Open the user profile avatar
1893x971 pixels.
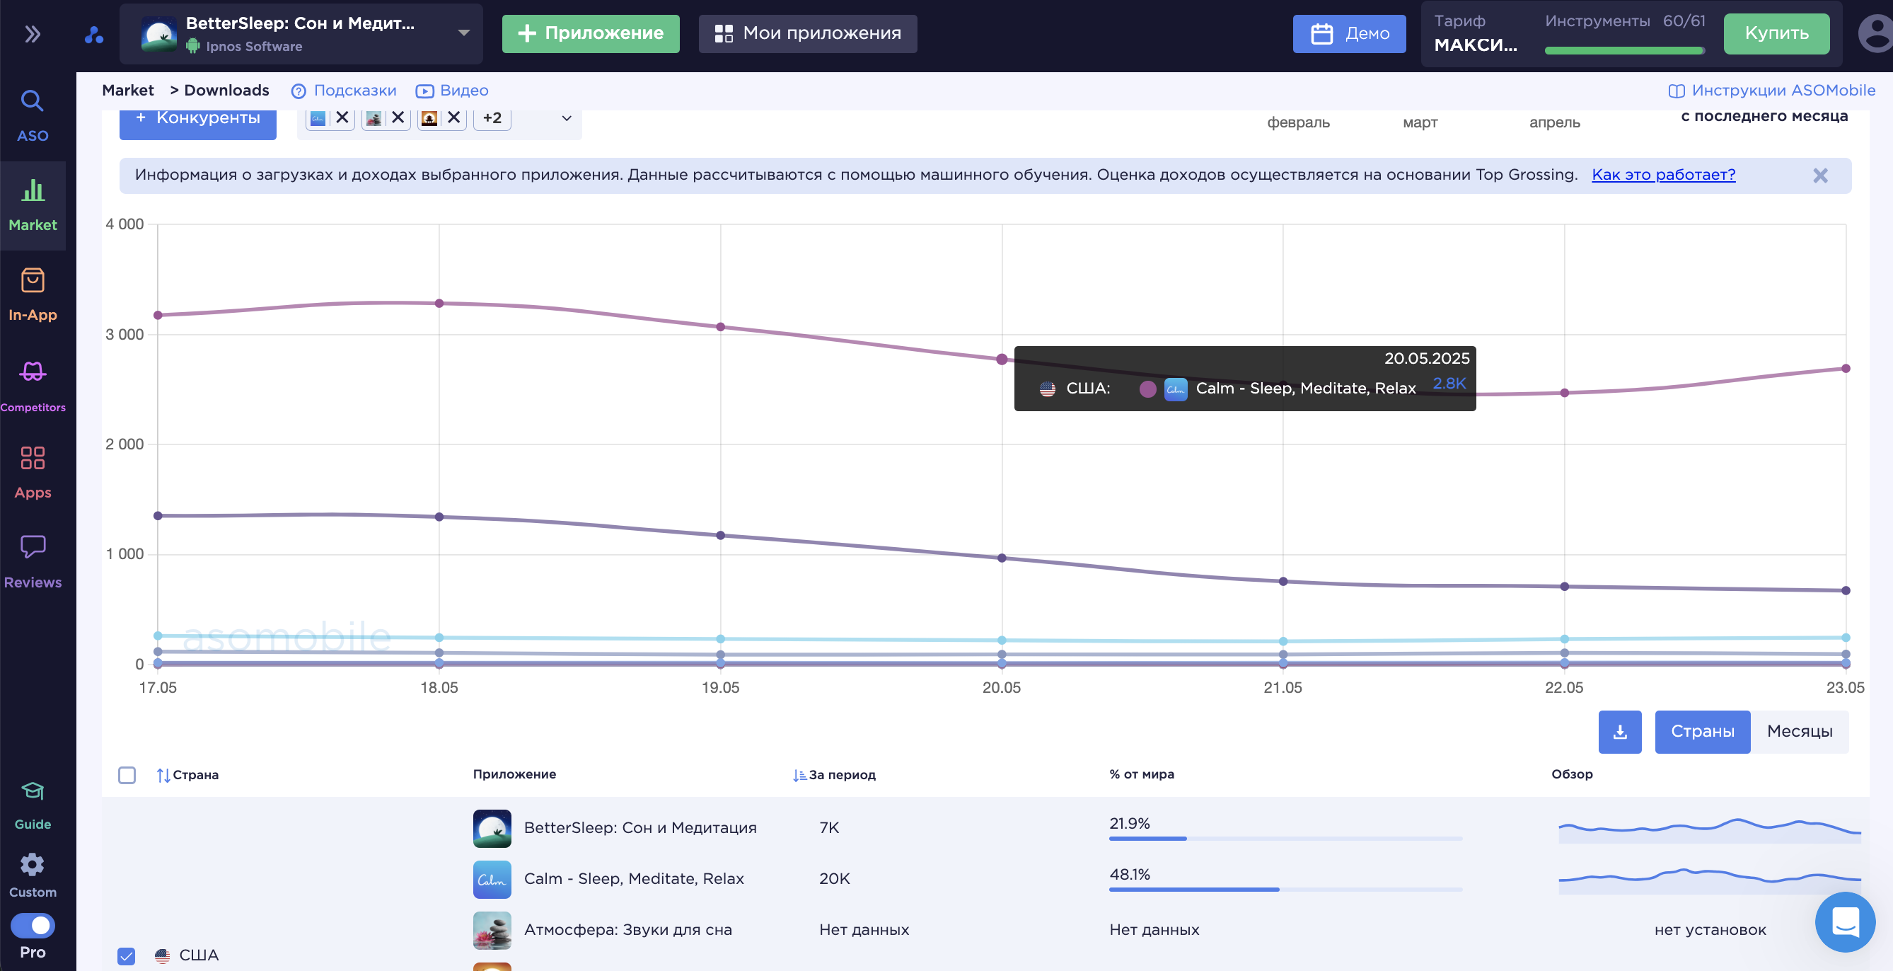[1875, 34]
